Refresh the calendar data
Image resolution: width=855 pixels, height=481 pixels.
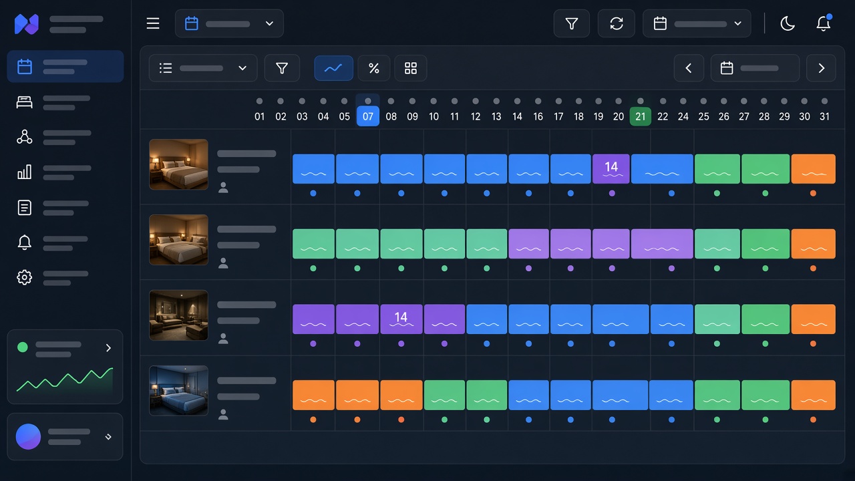[617, 23]
